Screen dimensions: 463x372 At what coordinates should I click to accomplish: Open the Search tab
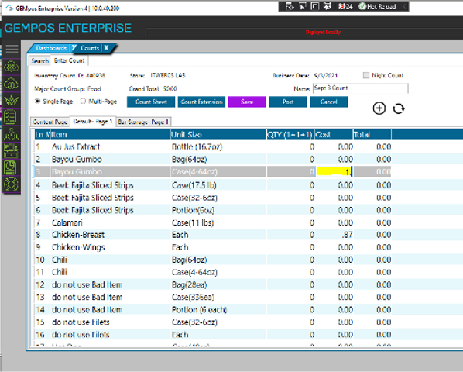[39, 60]
